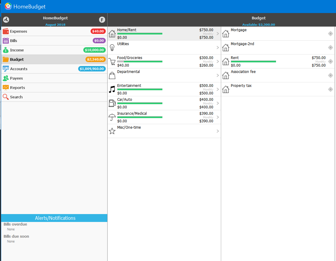Click the $1,009,960.00 Accounts balance badge
The image size is (336, 261).
tap(92, 69)
